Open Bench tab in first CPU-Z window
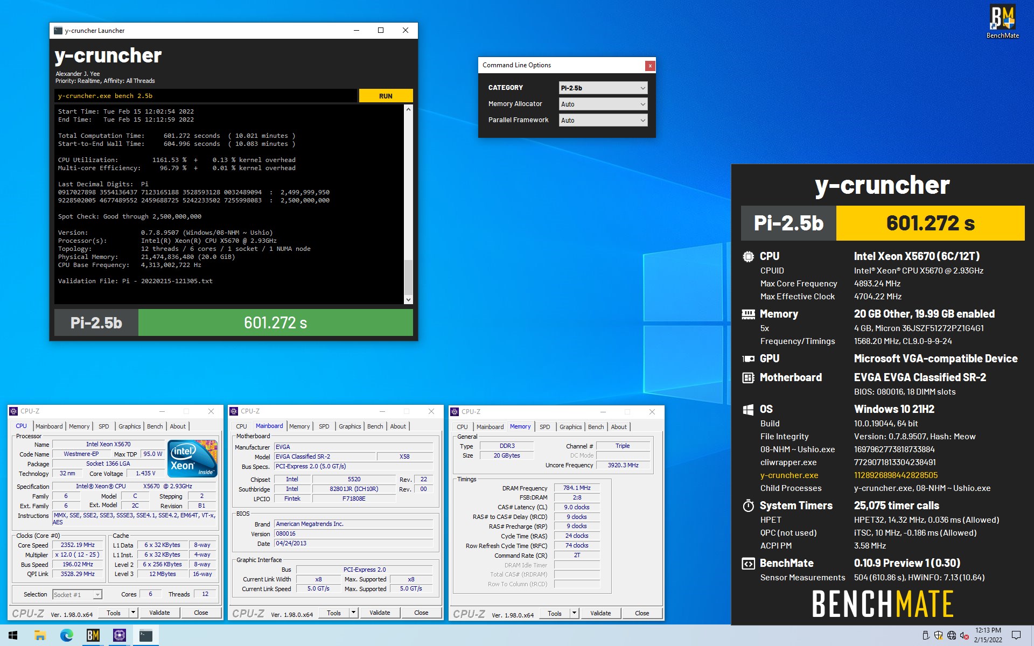The width and height of the screenshot is (1034, 646). (x=155, y=426)
